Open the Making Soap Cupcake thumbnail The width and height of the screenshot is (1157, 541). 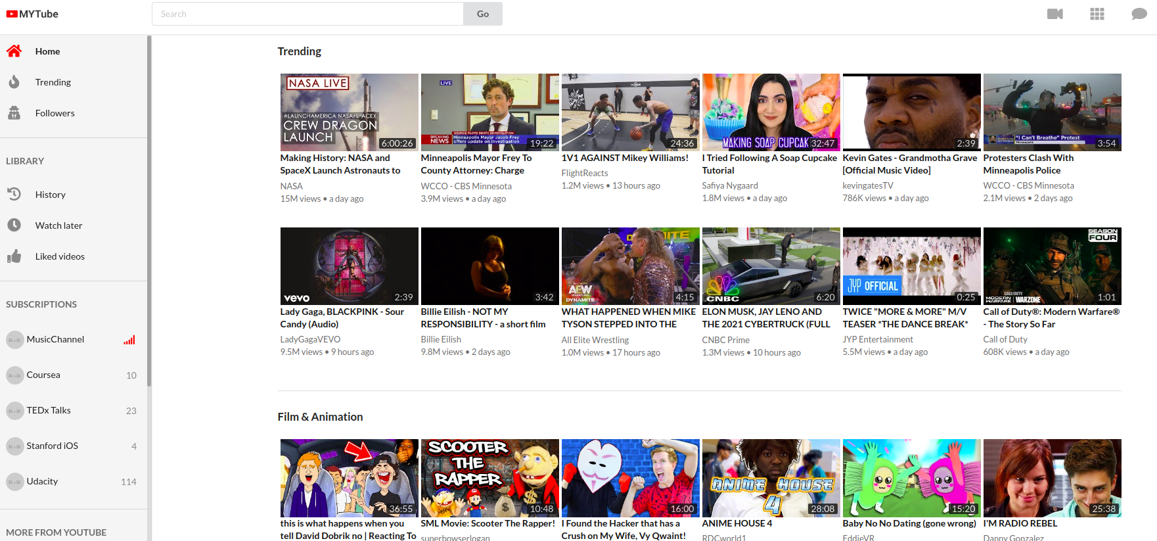click(771, 112)
